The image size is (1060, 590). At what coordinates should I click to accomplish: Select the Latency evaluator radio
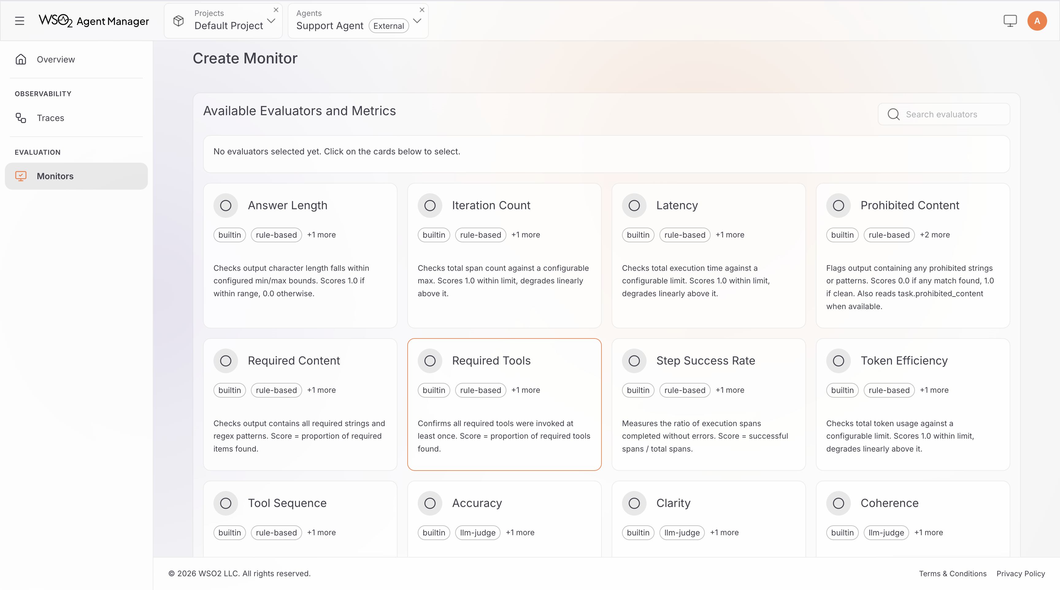[x=634, y=206]
